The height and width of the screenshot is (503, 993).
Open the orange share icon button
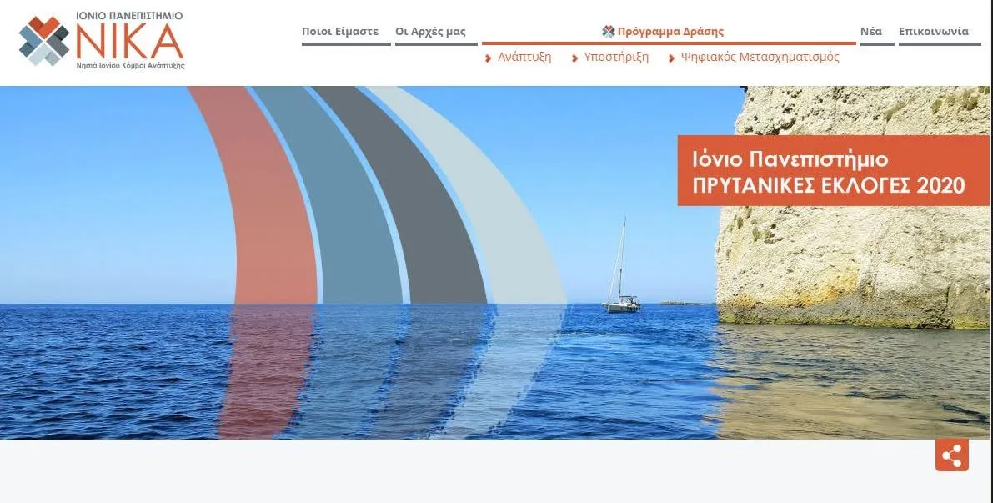(952, 455)
